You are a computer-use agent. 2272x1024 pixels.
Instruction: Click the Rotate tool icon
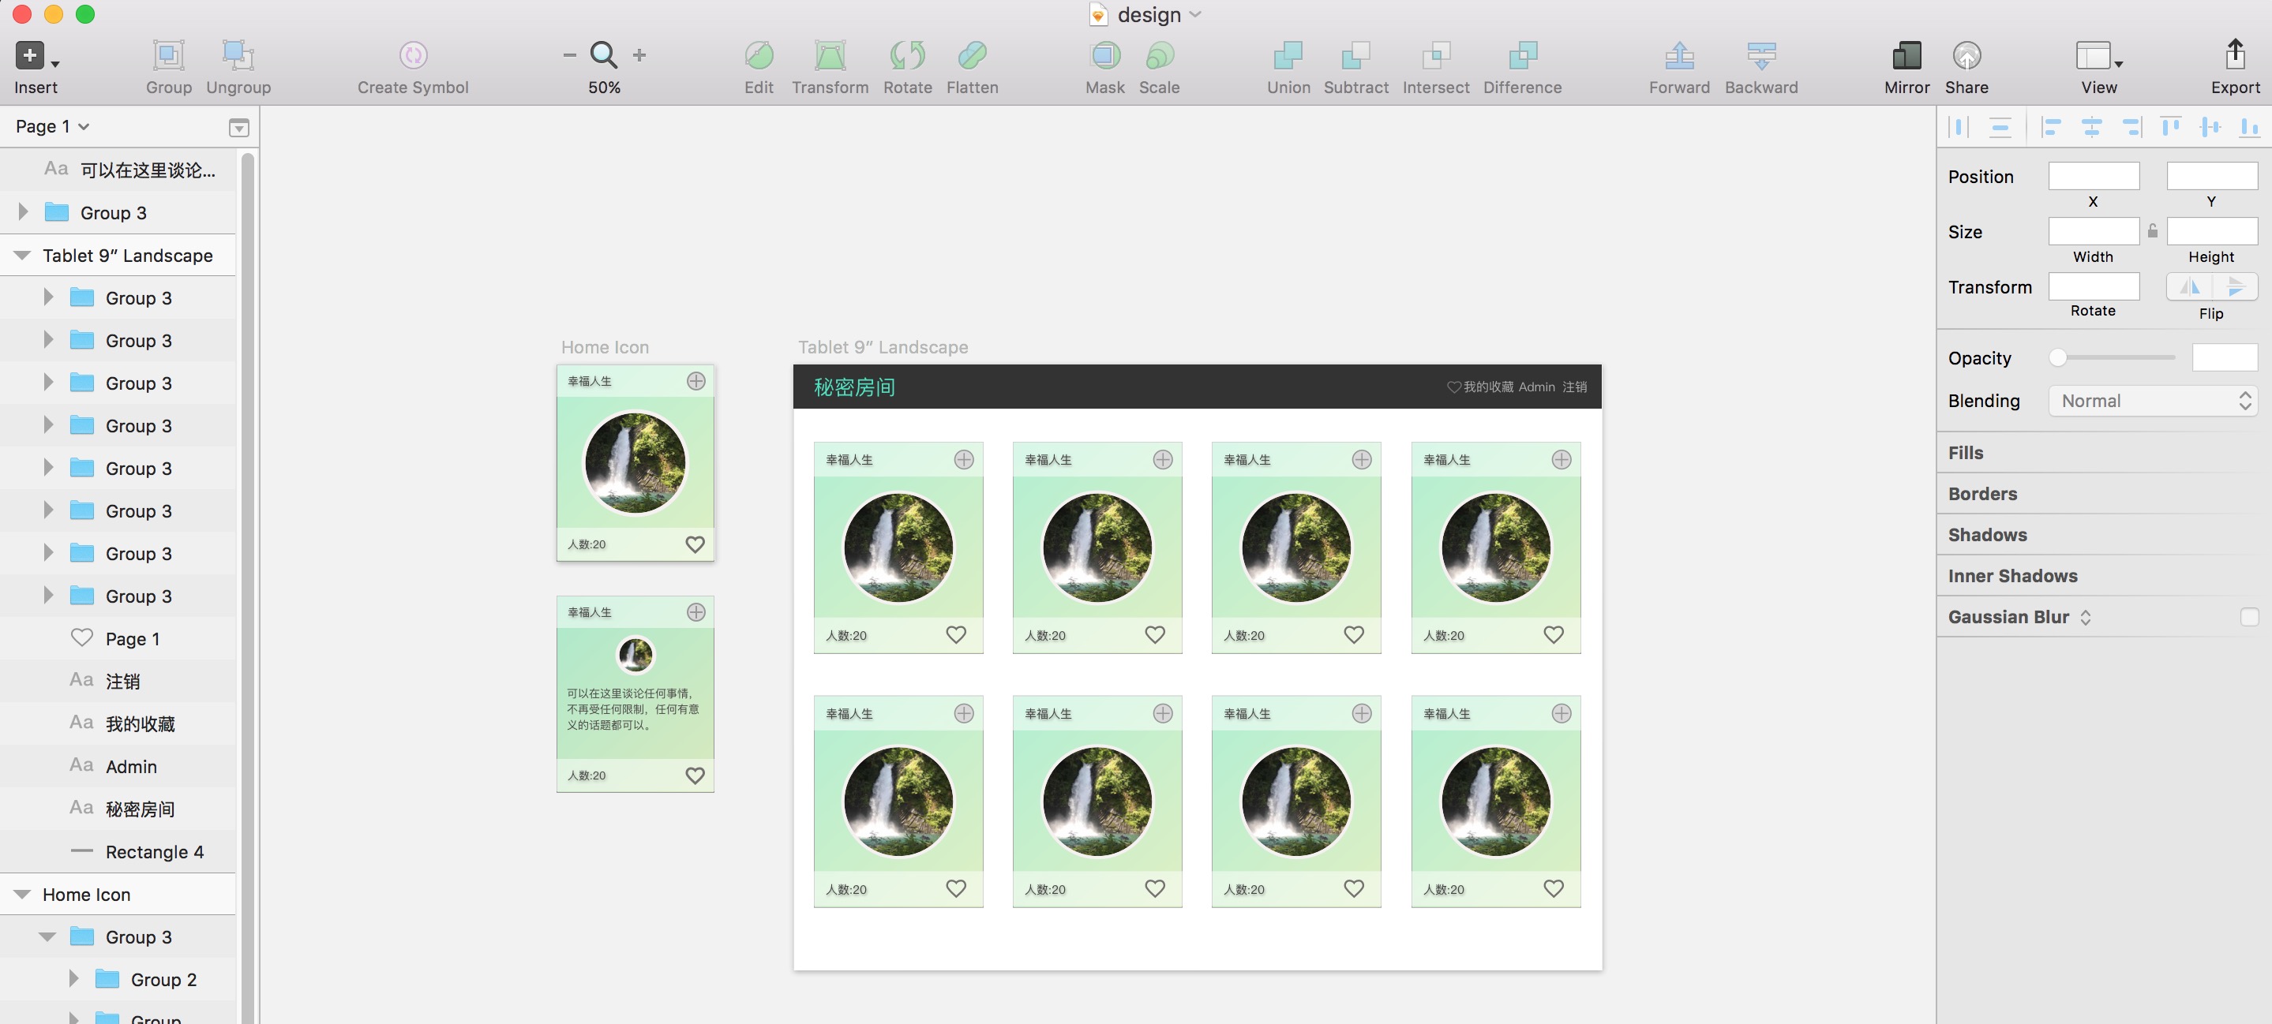[x=907, y=55]
